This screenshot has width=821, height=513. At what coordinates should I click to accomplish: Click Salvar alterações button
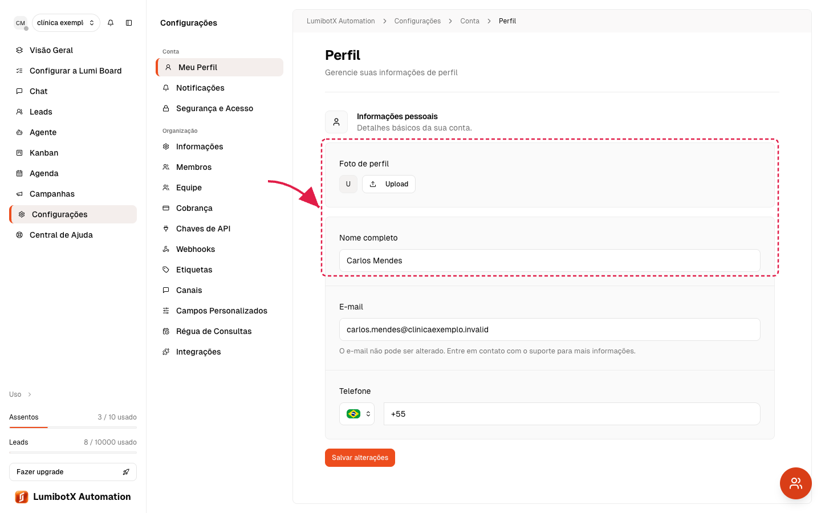pos(360,458)
